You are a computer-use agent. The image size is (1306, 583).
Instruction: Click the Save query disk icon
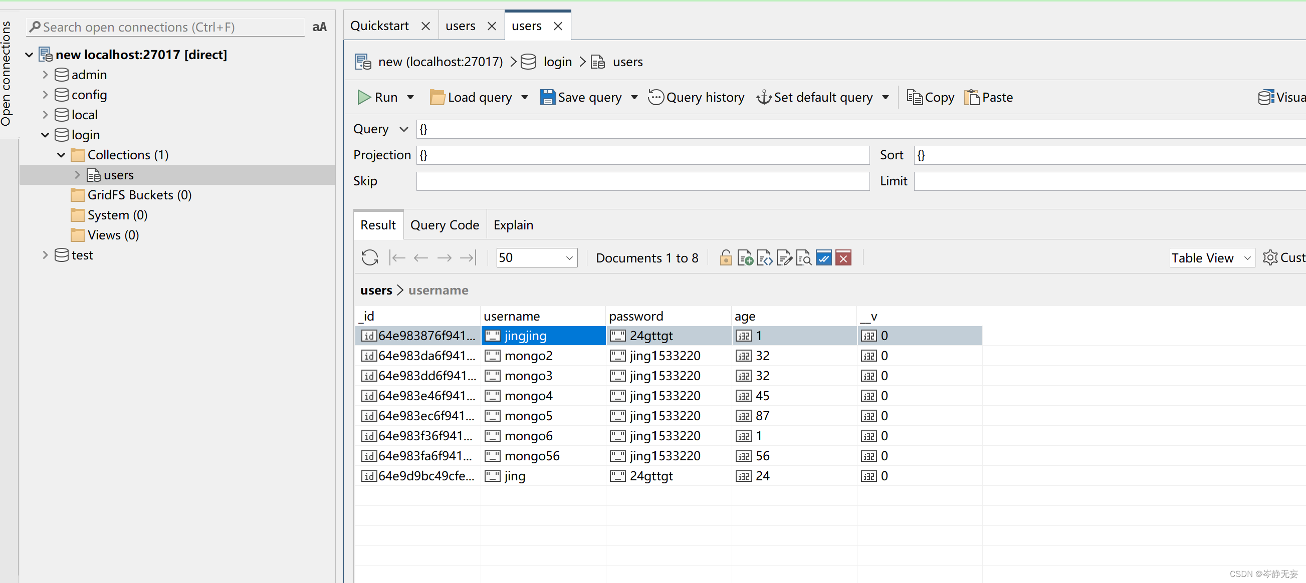pyautogui.click(x=548, y=97)
